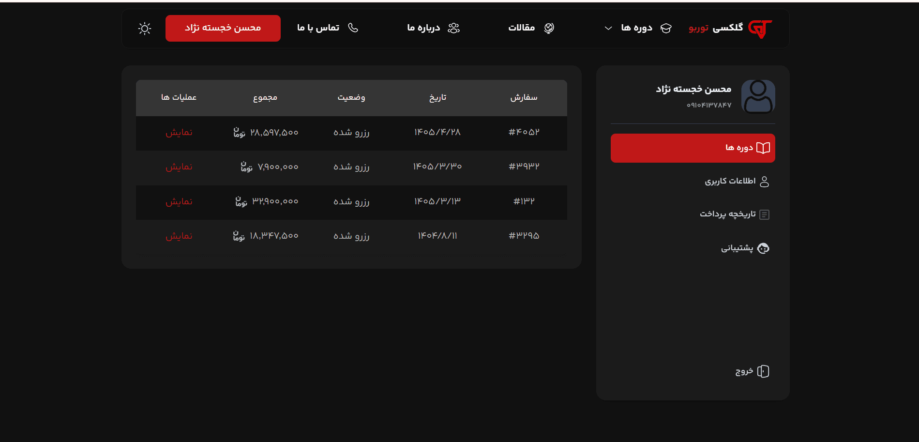919x442 pixels.
Task: Click نمایش for order #۱۳۲
Action: [179, 202]
